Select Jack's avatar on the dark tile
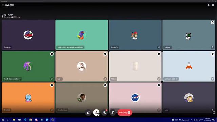This screenshot has width=217, height=122. (189, 98)
